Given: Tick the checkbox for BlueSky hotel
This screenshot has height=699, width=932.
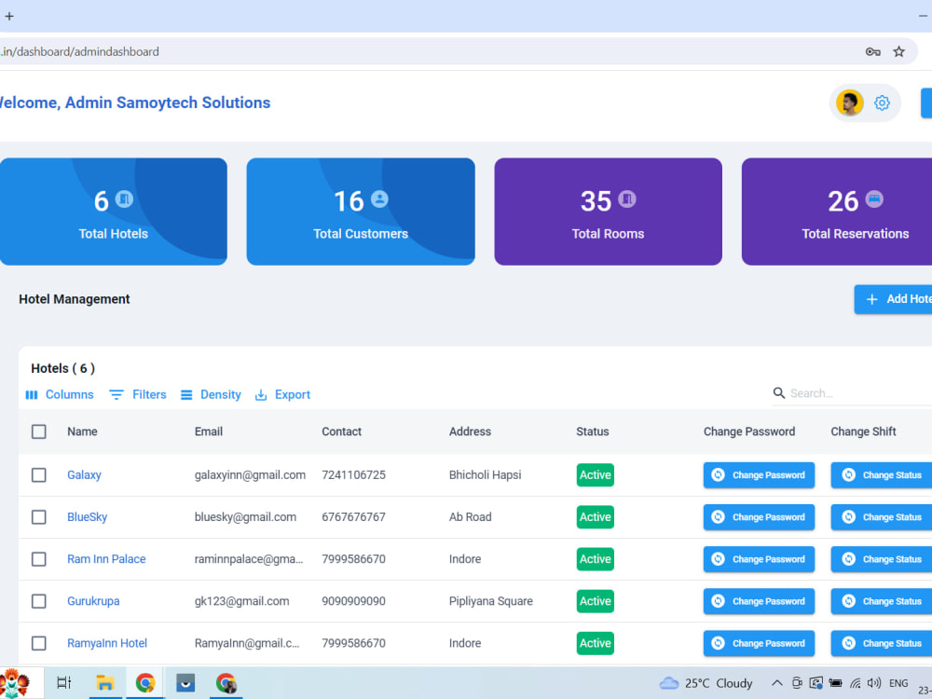Looking at the screenshot, I should [38, 517].
